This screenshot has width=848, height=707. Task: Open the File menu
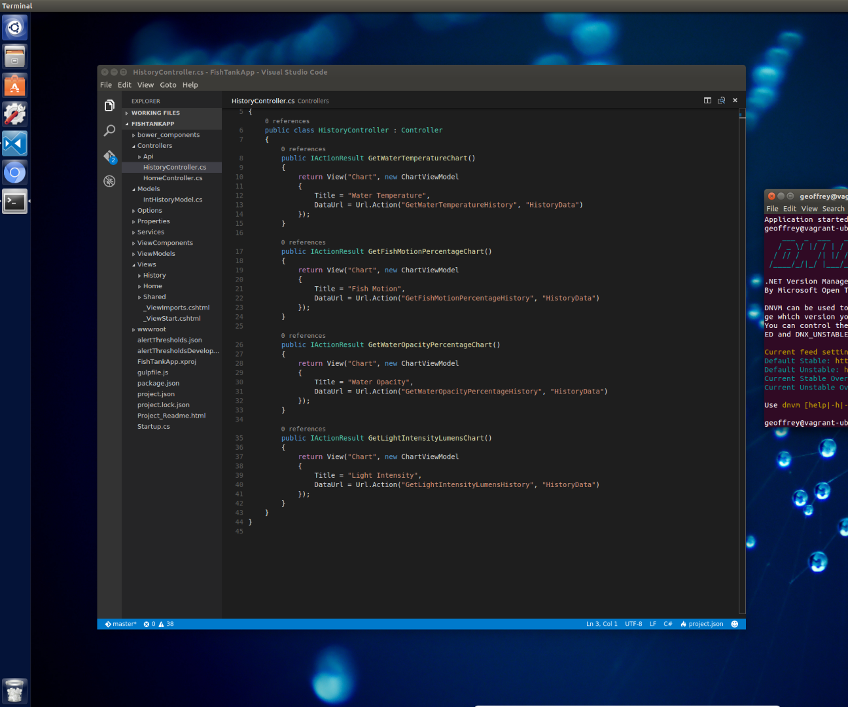click(x=106, y=84)
